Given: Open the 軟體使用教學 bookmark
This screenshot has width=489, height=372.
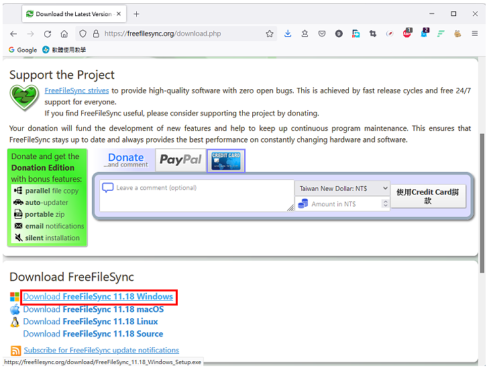Looking at the screenshot, I should click(x=64, y=50).
